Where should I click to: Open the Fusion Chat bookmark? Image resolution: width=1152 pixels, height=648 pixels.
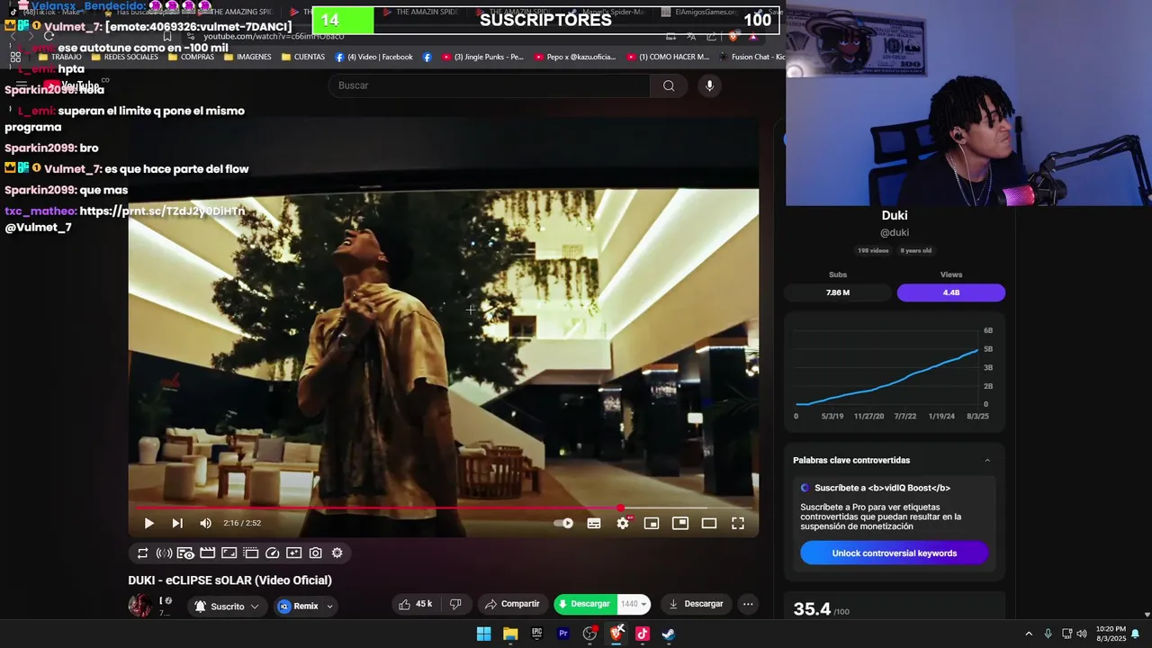pos(752,57)
